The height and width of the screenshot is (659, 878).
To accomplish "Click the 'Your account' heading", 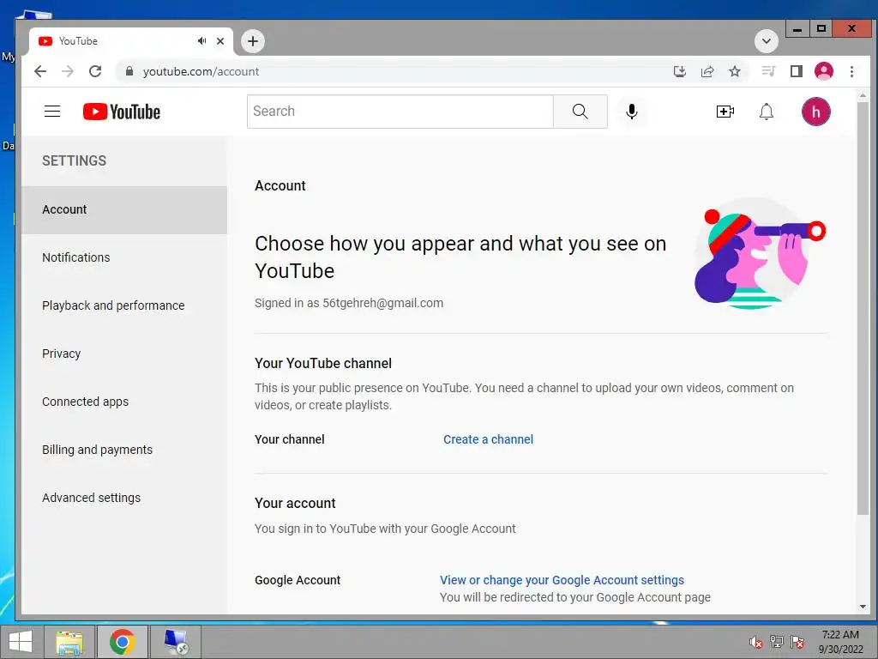I will [x=295, y=503].
